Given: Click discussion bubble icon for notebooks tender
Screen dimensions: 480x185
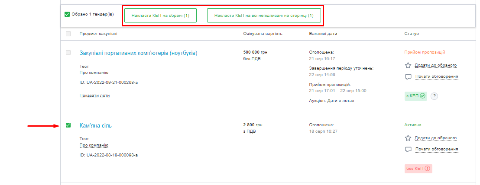Looking at the screenshot, I should pyautogui.click(x=408, y=77).
